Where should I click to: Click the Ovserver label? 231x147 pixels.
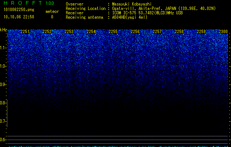[75, 4]
